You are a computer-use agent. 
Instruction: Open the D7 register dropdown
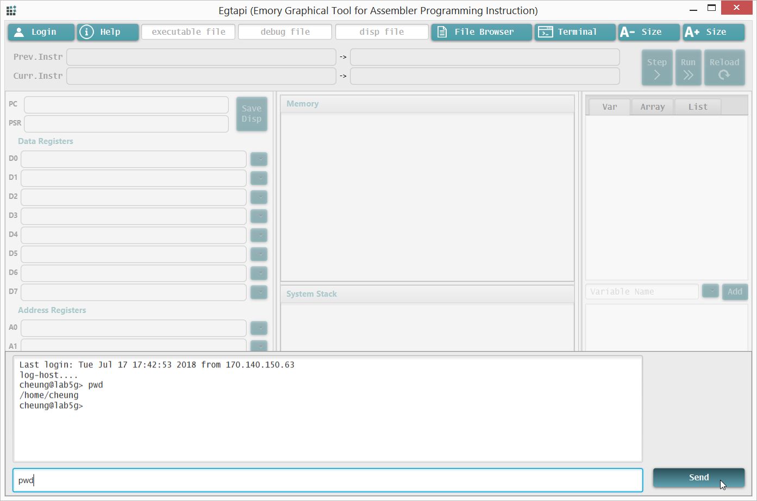click(259, 292)
